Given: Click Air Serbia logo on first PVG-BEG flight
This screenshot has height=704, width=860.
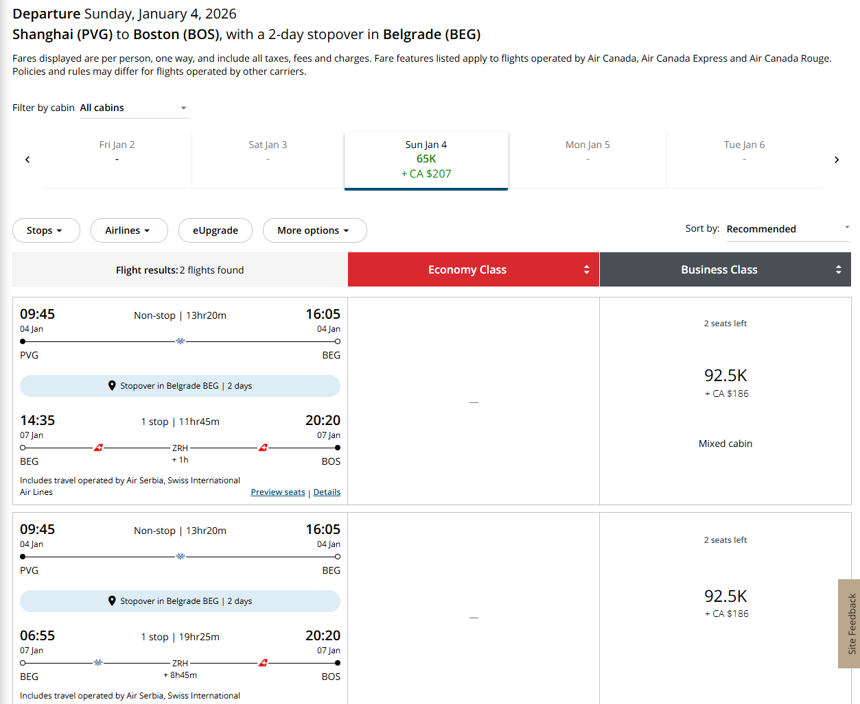Looking at the screenshot, I should click(181, 341).
